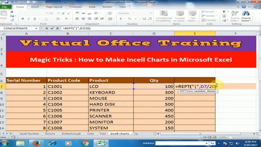Open Sort & Filter menu
261x147 pixels.
pos(235,16)
